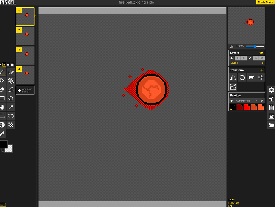Viewport: 275px width, 207px height.
Task: Set third pen size
Action: (x=8, y=65)
